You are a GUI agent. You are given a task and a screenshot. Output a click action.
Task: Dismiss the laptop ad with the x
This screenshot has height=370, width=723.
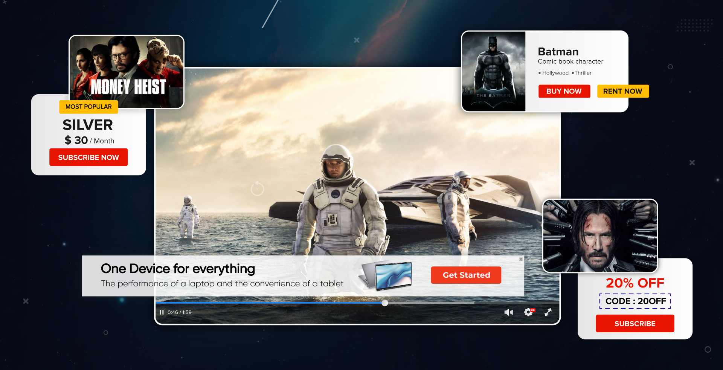[x=521, y=259]
